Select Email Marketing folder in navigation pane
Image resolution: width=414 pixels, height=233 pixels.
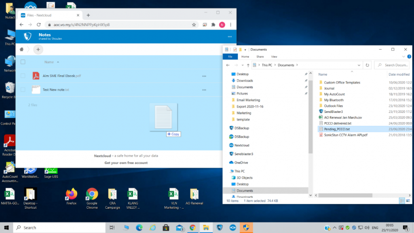(x=248, y=100)
